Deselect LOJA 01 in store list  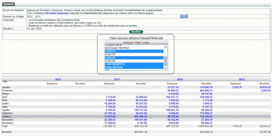click(134, 51)
